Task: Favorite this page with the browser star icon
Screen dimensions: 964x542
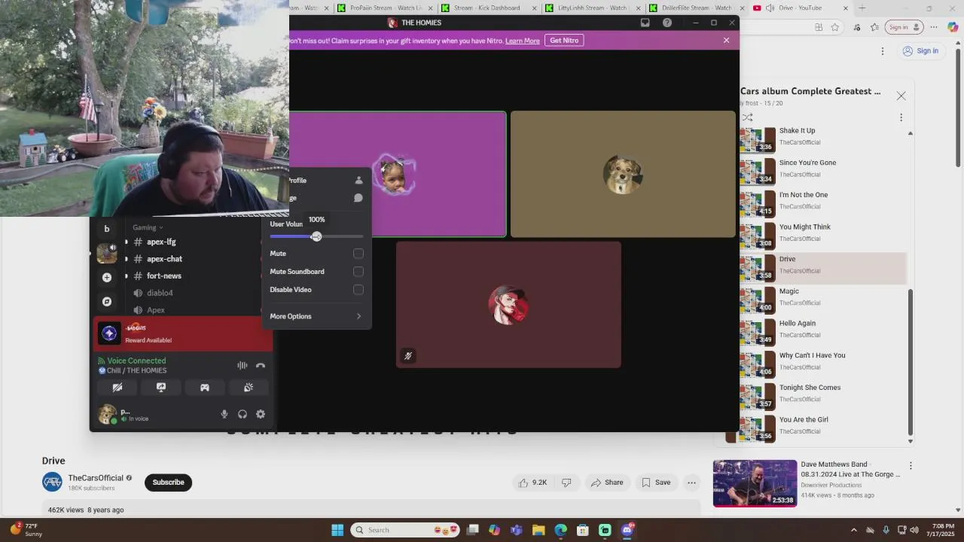Action: pos(835,27)
